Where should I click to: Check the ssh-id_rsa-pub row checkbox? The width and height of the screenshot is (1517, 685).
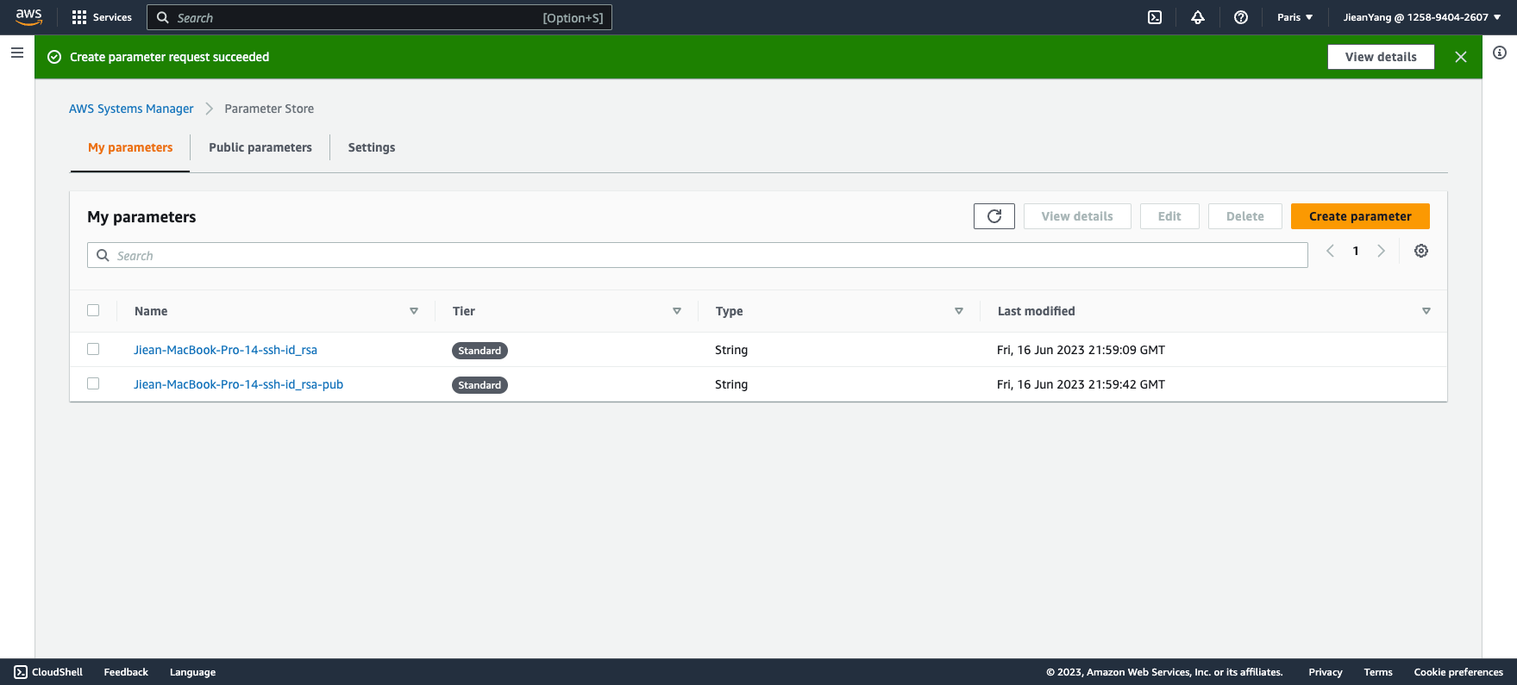(93, 383)
